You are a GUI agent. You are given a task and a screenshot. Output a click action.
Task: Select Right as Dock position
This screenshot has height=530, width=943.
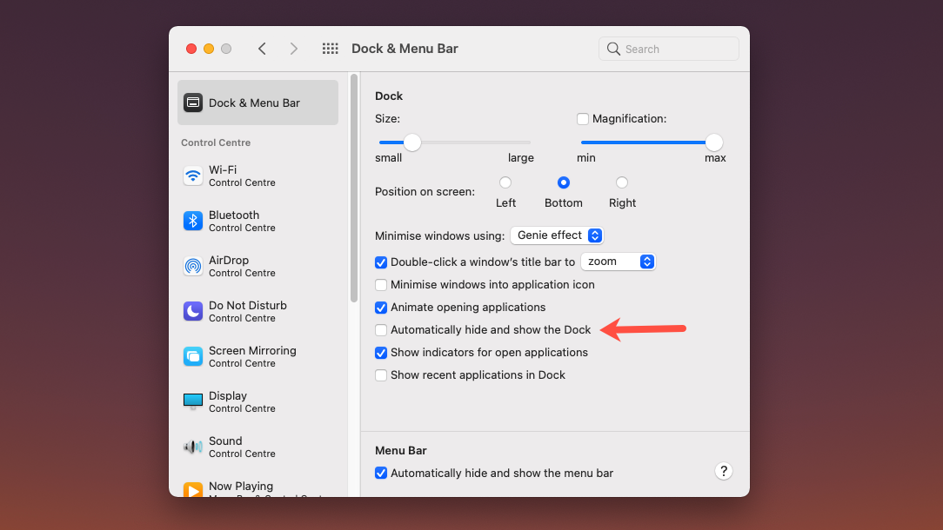tap(622, 182)
